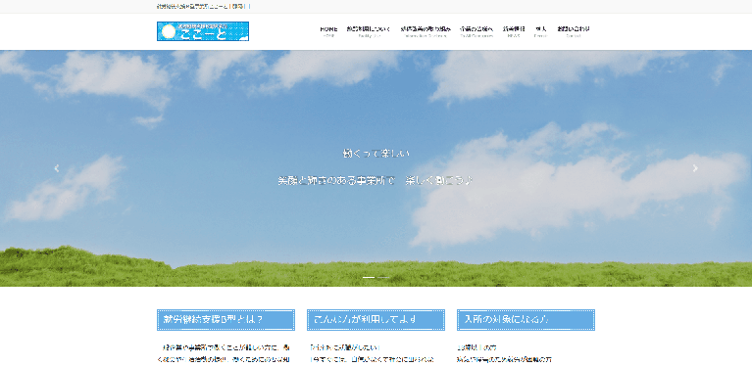The image size is (752, 367).
Task: Open the お問い合わせ Contact menu item
Action: [574, 31]
